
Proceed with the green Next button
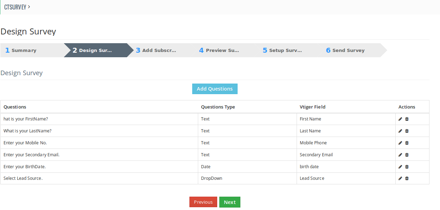pyautogui.click(x=230, y=202)
